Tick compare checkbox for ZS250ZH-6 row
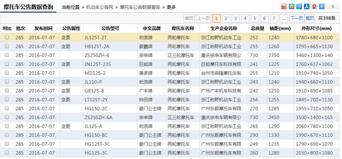 [x=7, y=55]
